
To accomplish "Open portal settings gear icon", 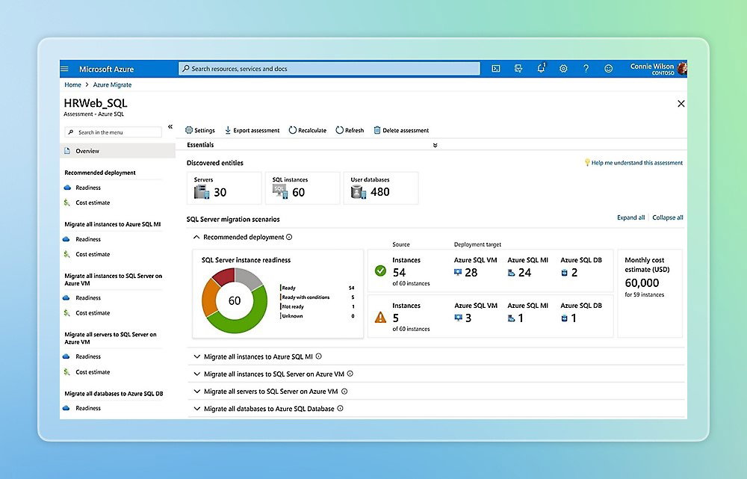I will pyautogui.click(x=563, y=69).
